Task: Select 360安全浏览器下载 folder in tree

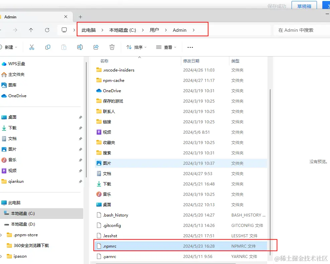Action: click(28, 246)
